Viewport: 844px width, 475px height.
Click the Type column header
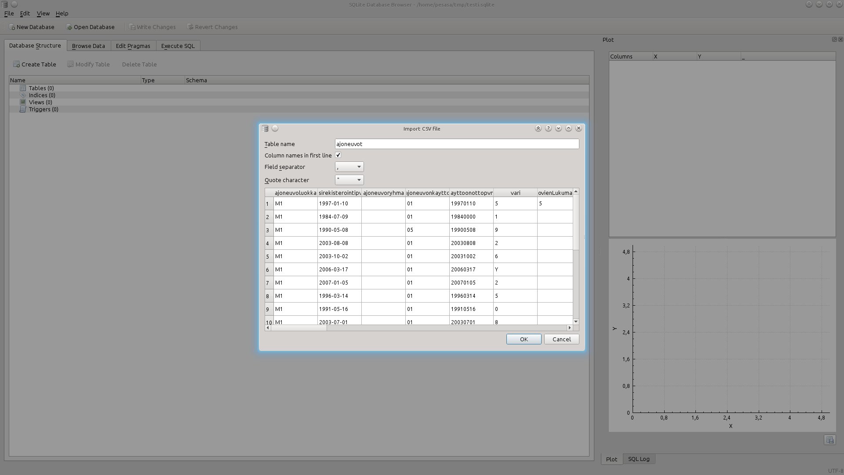163,80
